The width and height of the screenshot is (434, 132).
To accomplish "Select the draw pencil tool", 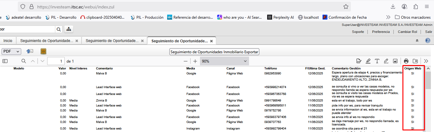I will click(x=386, y=61).
